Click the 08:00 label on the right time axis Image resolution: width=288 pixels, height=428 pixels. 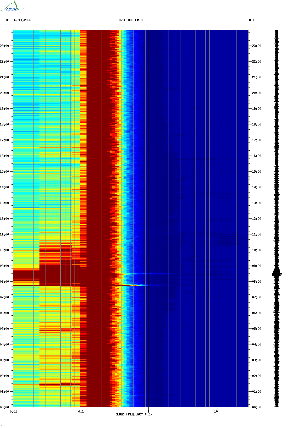pyautogui.click(x=257, y=282)
